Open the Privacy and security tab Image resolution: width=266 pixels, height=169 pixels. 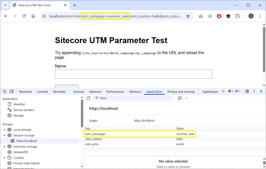coord(181,92)
